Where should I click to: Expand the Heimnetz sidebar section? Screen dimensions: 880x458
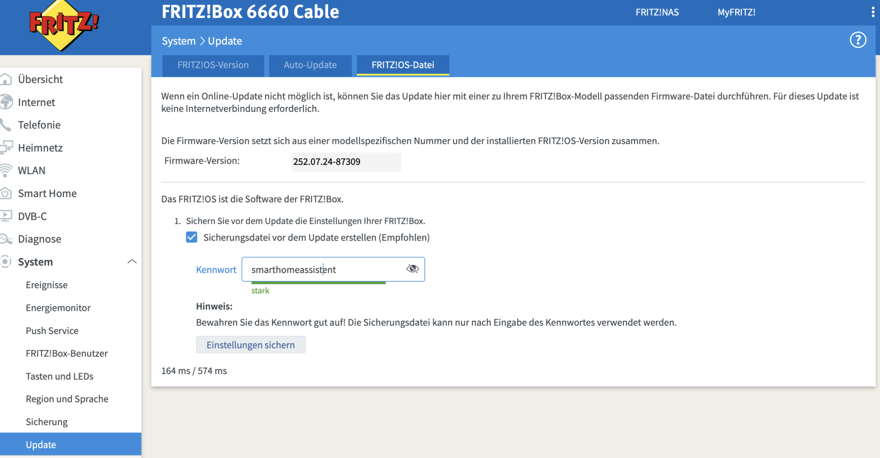40,148
